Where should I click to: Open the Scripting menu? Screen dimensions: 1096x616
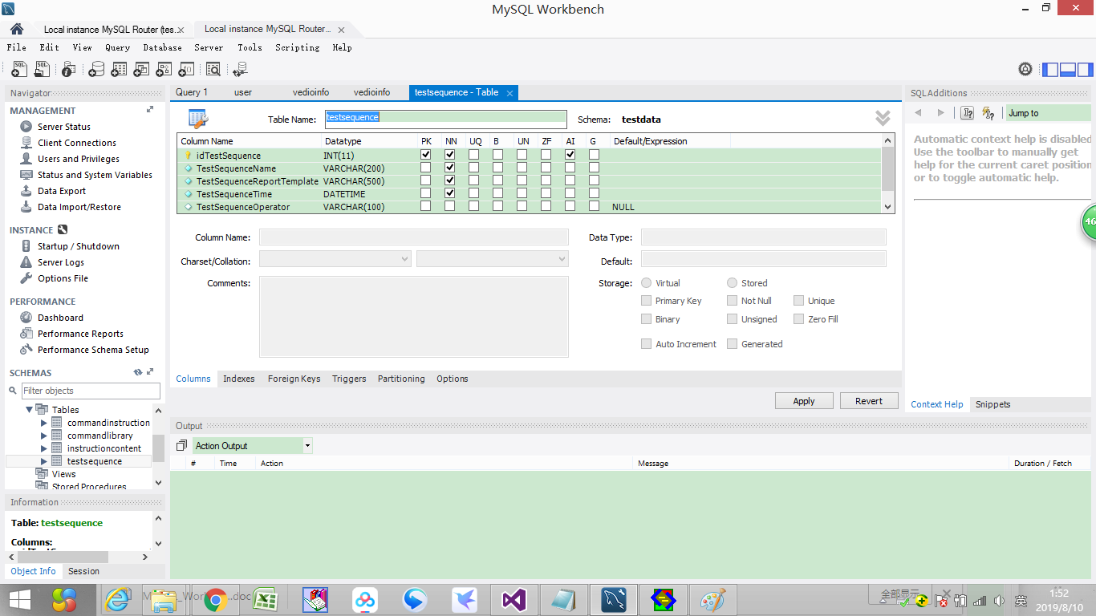[297, 47]
